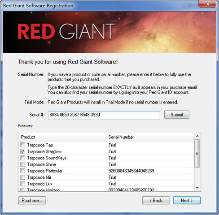The image size is (219, 215).
Task: Check the Trapcode Horizon checkbox
Action: 22,189
